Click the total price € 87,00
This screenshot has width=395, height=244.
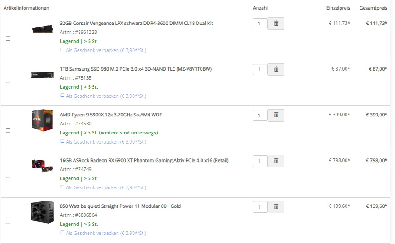tap(378, 69)
